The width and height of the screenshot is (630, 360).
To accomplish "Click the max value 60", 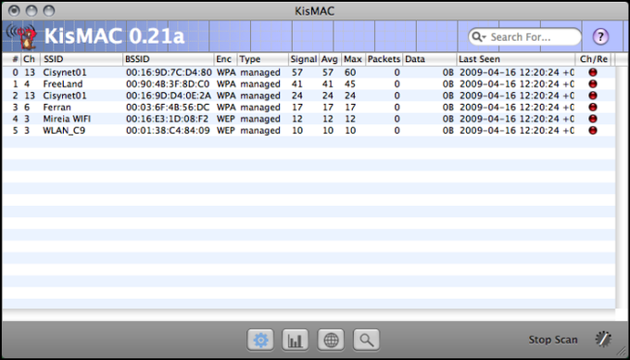I will (350, 72).
